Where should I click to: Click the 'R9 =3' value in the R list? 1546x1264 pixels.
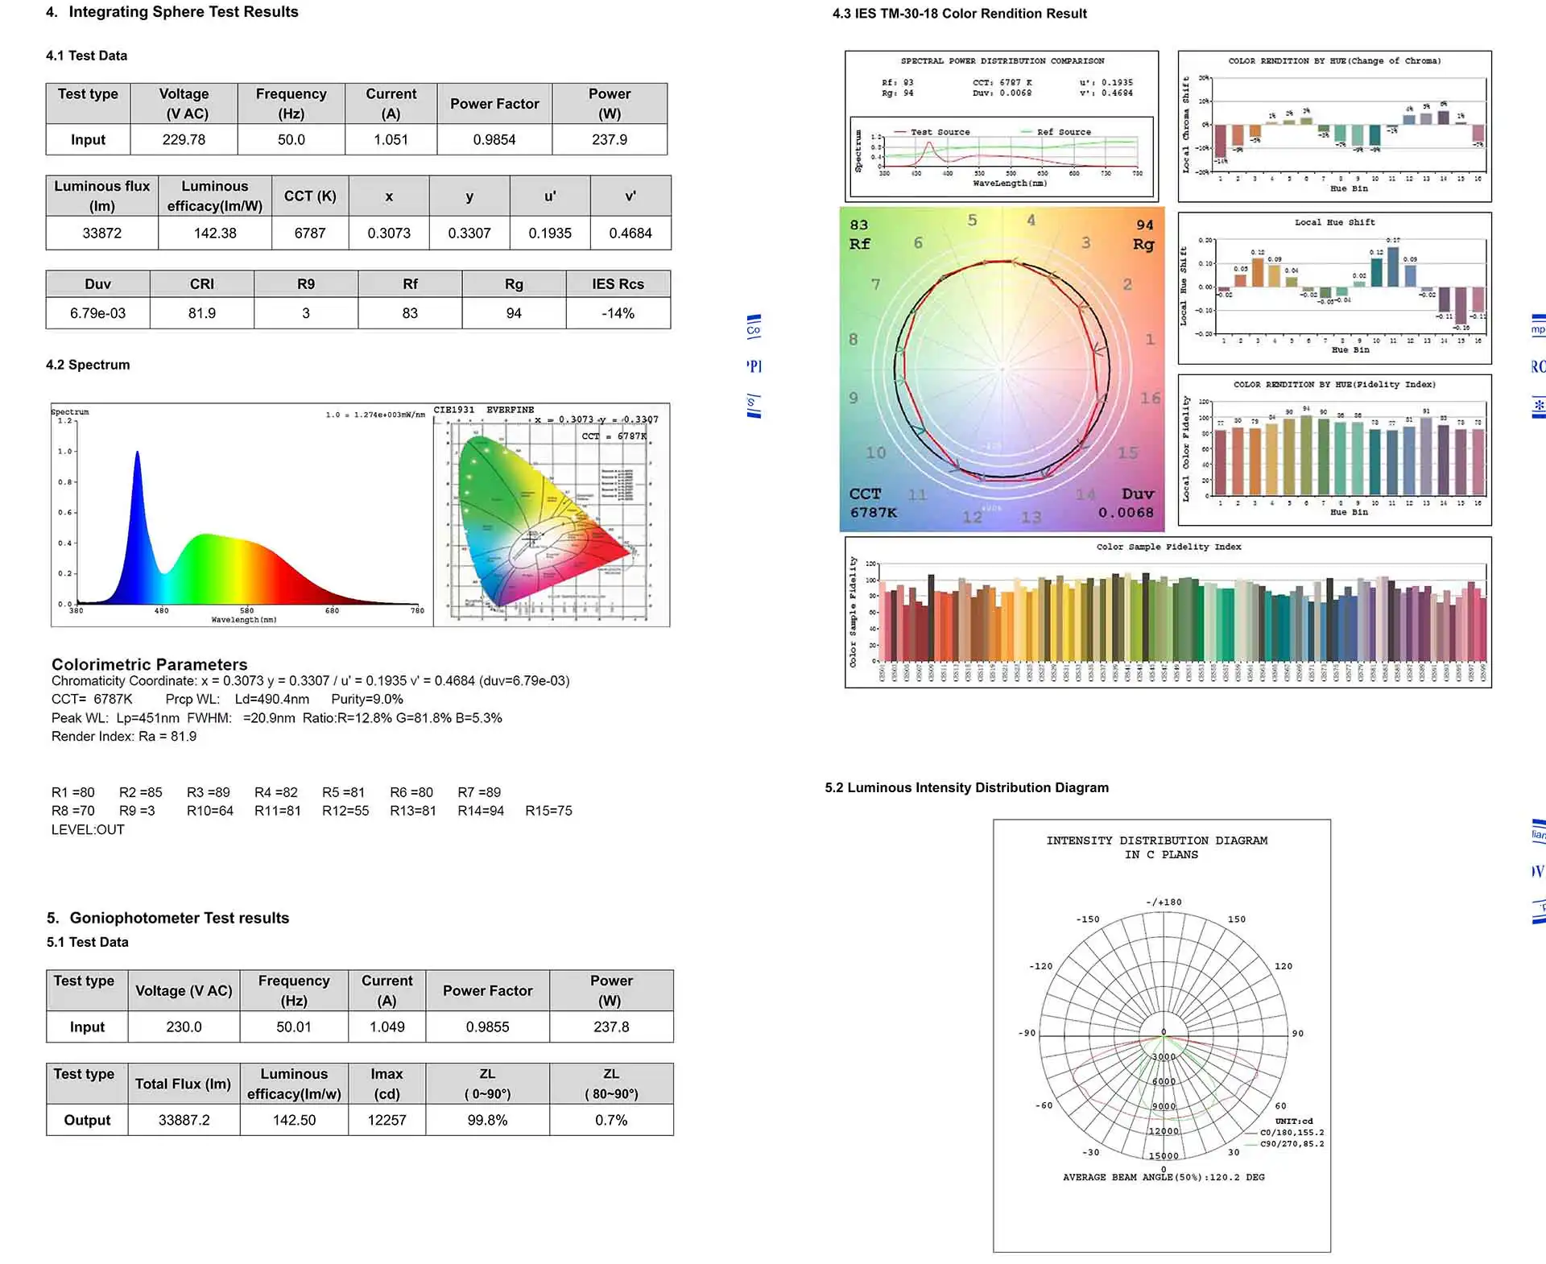137,811
